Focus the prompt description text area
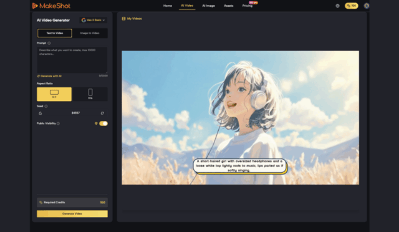399x232 pixels. pos(72,60)
